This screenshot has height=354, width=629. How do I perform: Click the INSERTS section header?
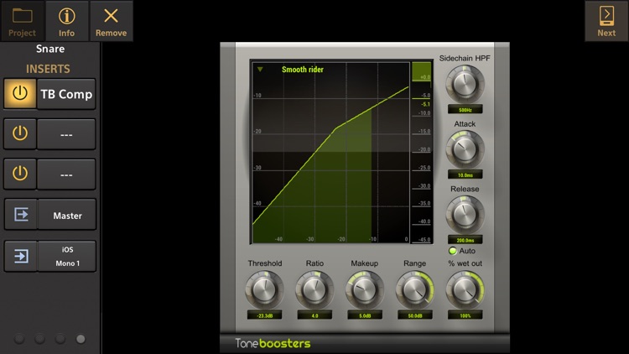48,69
